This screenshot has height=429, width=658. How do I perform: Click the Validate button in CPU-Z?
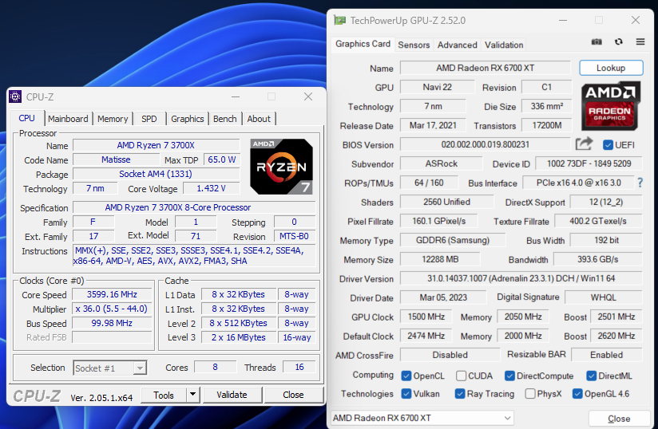(232, 395)
